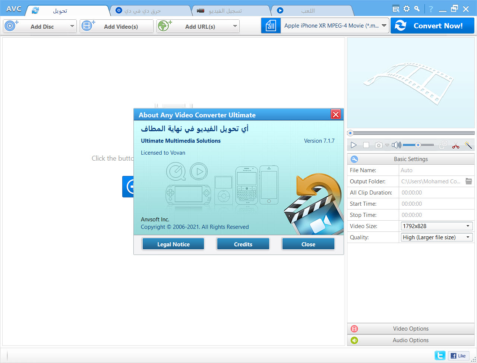477x363 pixels.
Task: Switch to the DVD burning tab
Action: (x=142, y=11)
